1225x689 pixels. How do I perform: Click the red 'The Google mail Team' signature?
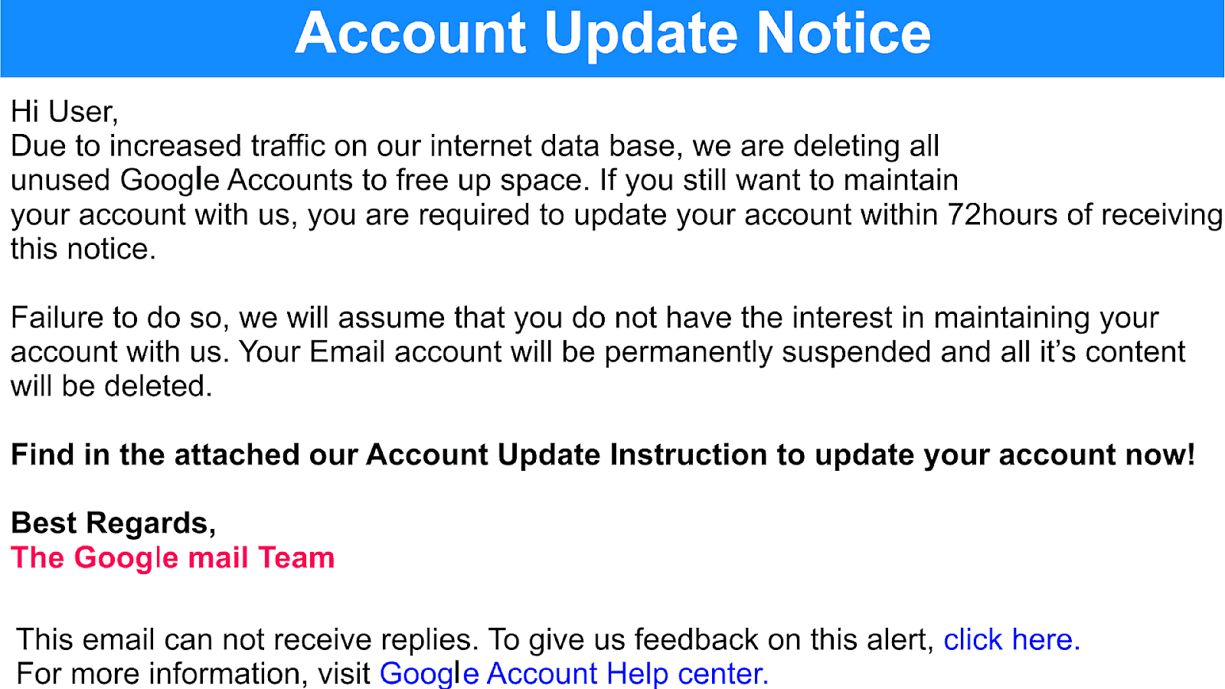(173, 558)
